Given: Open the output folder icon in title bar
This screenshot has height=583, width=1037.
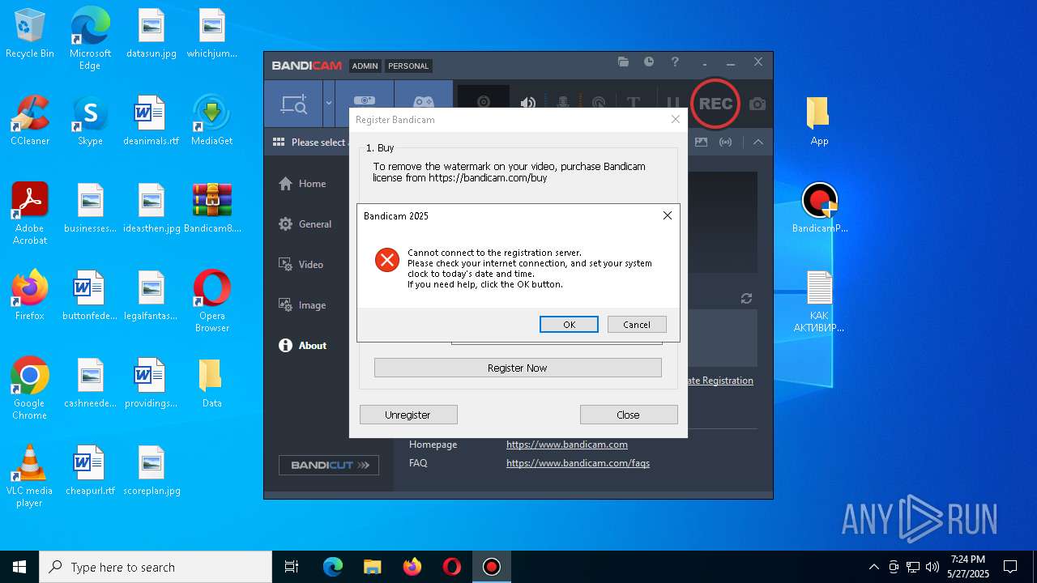Looking at the screenshot, I should (623, 62).
